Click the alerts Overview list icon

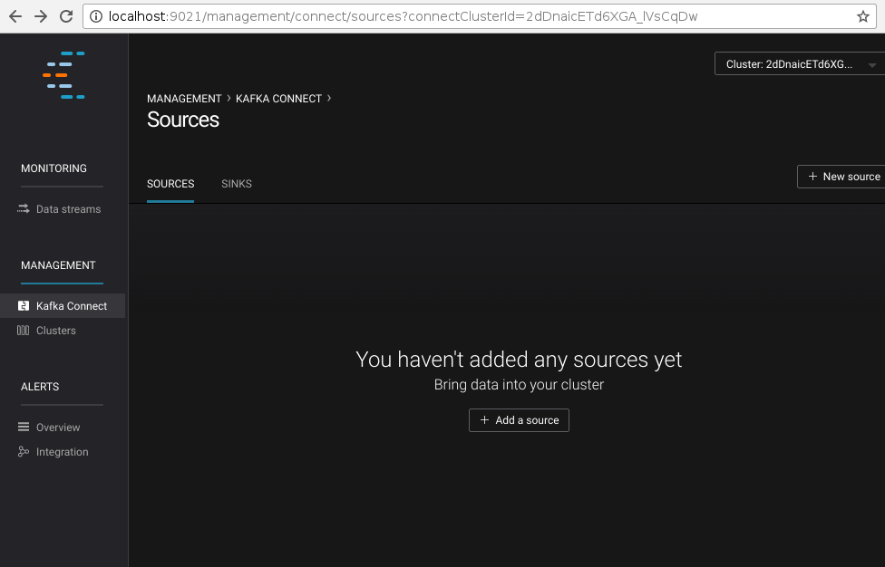pos(24,428)
